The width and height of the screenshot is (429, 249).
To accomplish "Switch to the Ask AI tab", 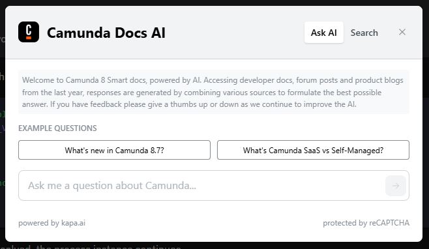I will (x=323, y=33).
